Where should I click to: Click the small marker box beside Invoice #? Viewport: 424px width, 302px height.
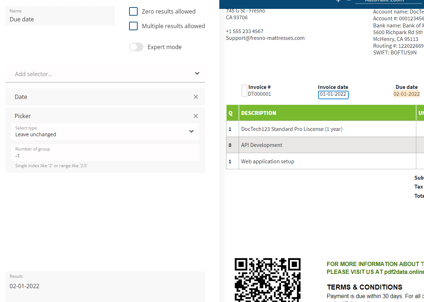click(244, 91)
